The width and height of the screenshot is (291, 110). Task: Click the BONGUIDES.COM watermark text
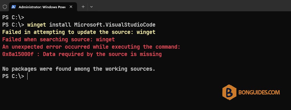click(x=259, y=92)
